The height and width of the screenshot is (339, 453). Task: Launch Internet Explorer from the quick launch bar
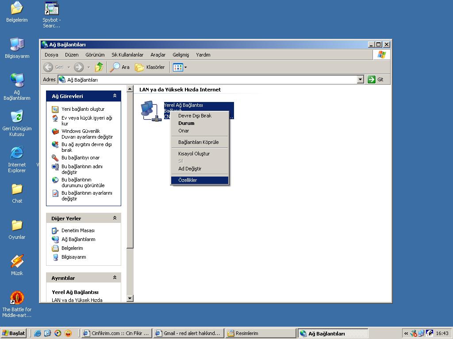click(x=37, y=333)
